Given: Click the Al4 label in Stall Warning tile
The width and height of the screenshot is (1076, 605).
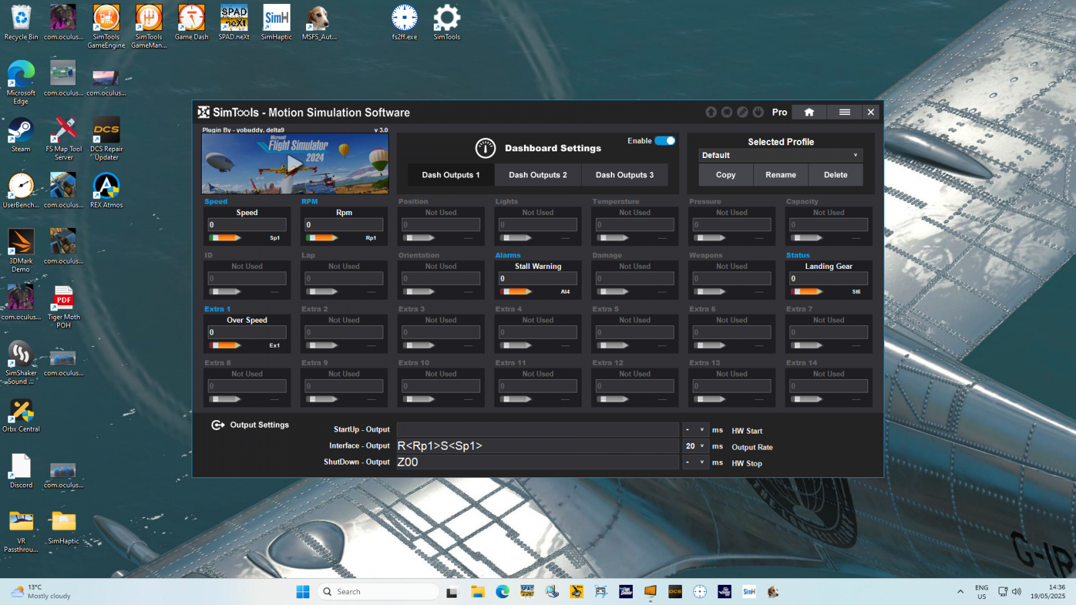Looking at the screenshot, I should point(565,292).
